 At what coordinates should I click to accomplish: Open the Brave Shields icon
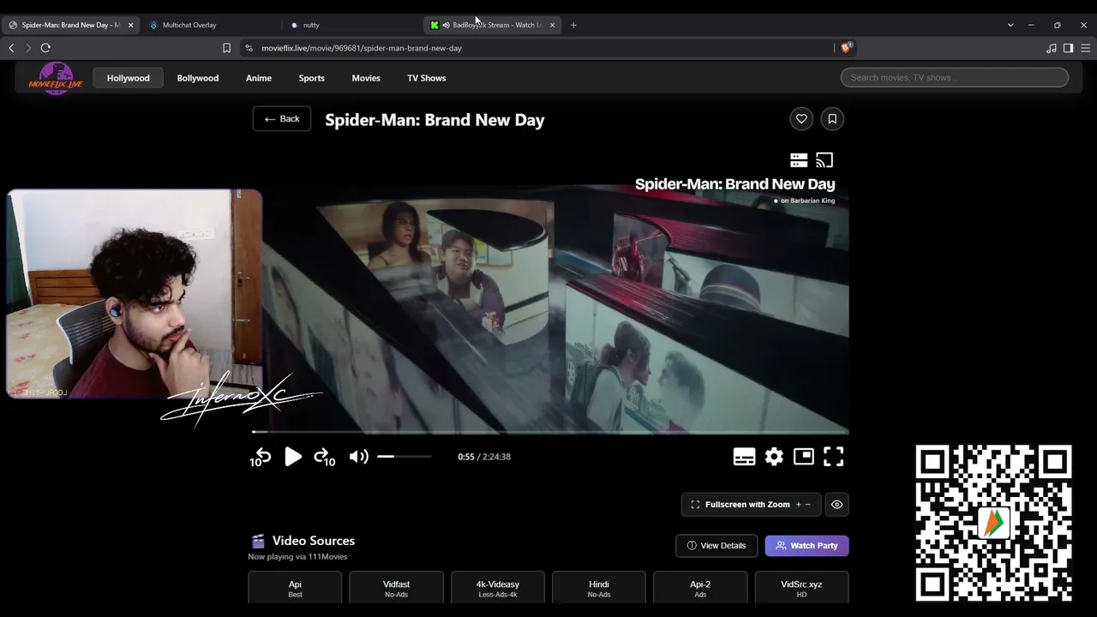(847, 48)
